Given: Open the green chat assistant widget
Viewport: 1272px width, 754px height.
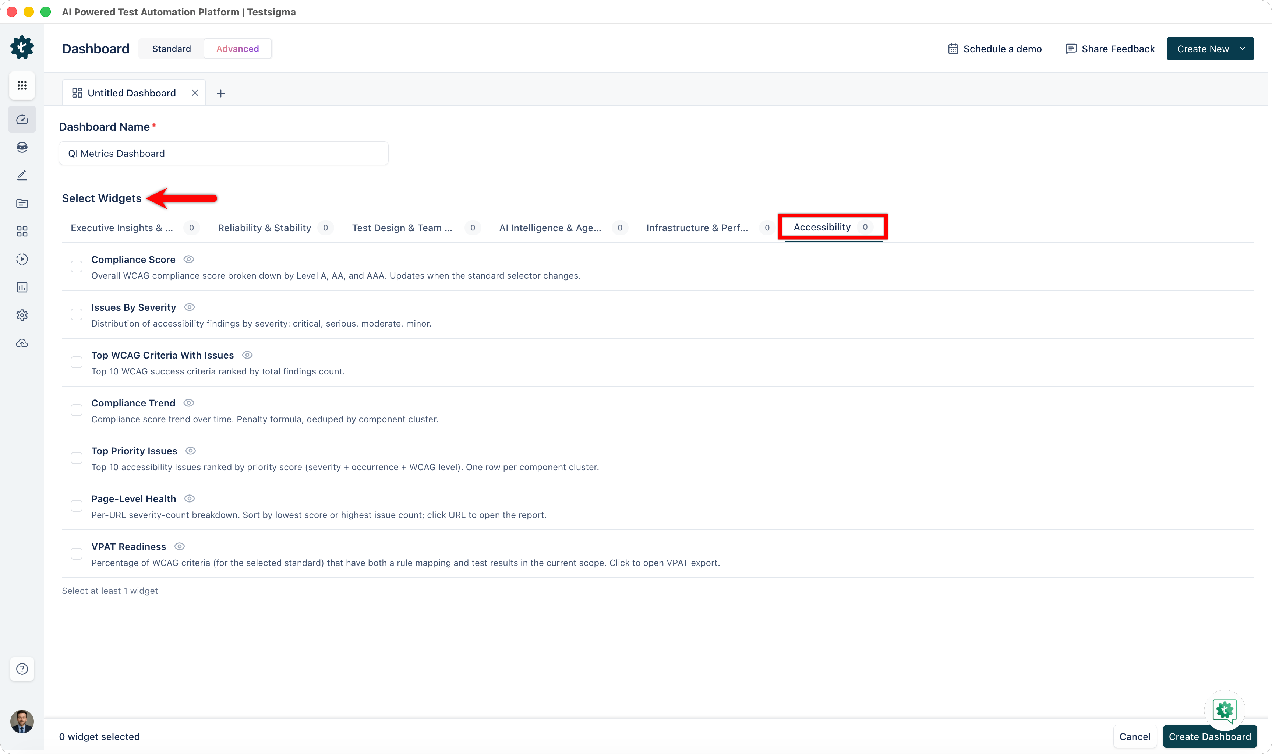Looking at the screenshot, I should 1224,710.
